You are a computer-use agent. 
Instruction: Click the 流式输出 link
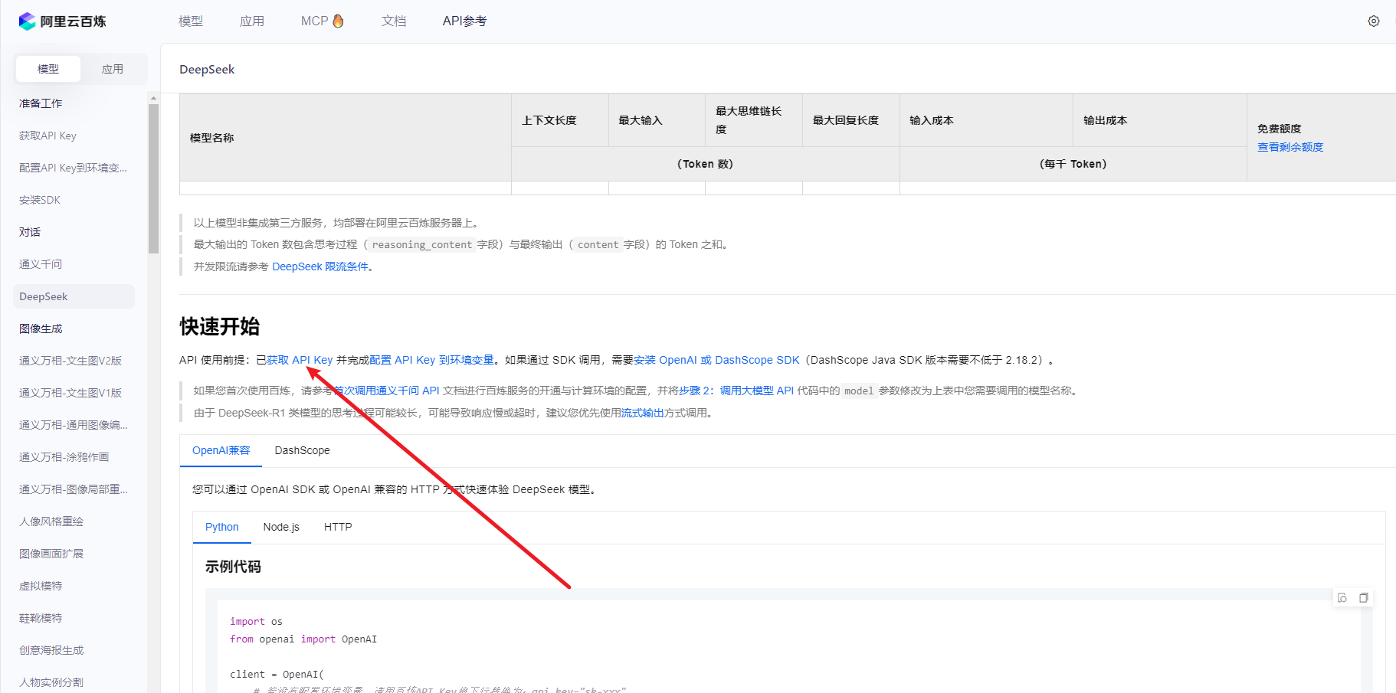point(643,413)
